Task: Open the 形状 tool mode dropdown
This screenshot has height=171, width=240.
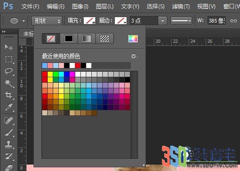Action: pyautogui.click(x=47, y=21)
